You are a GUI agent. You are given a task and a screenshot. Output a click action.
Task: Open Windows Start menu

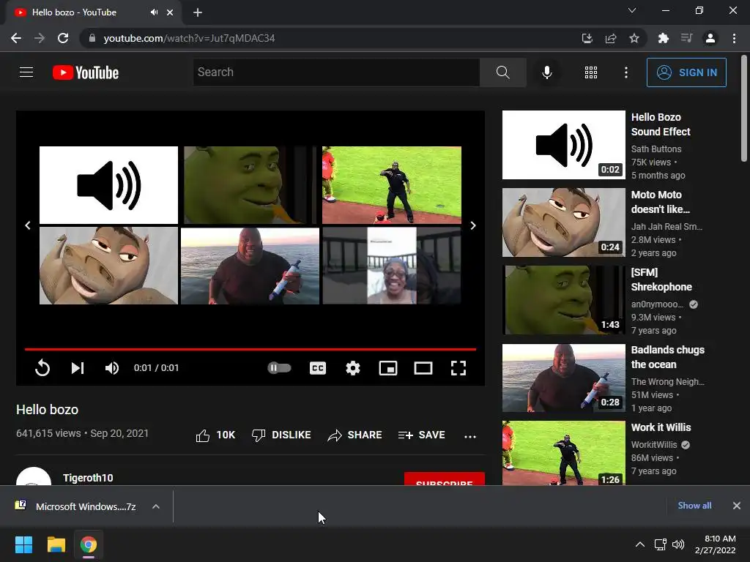pos(23,544)
